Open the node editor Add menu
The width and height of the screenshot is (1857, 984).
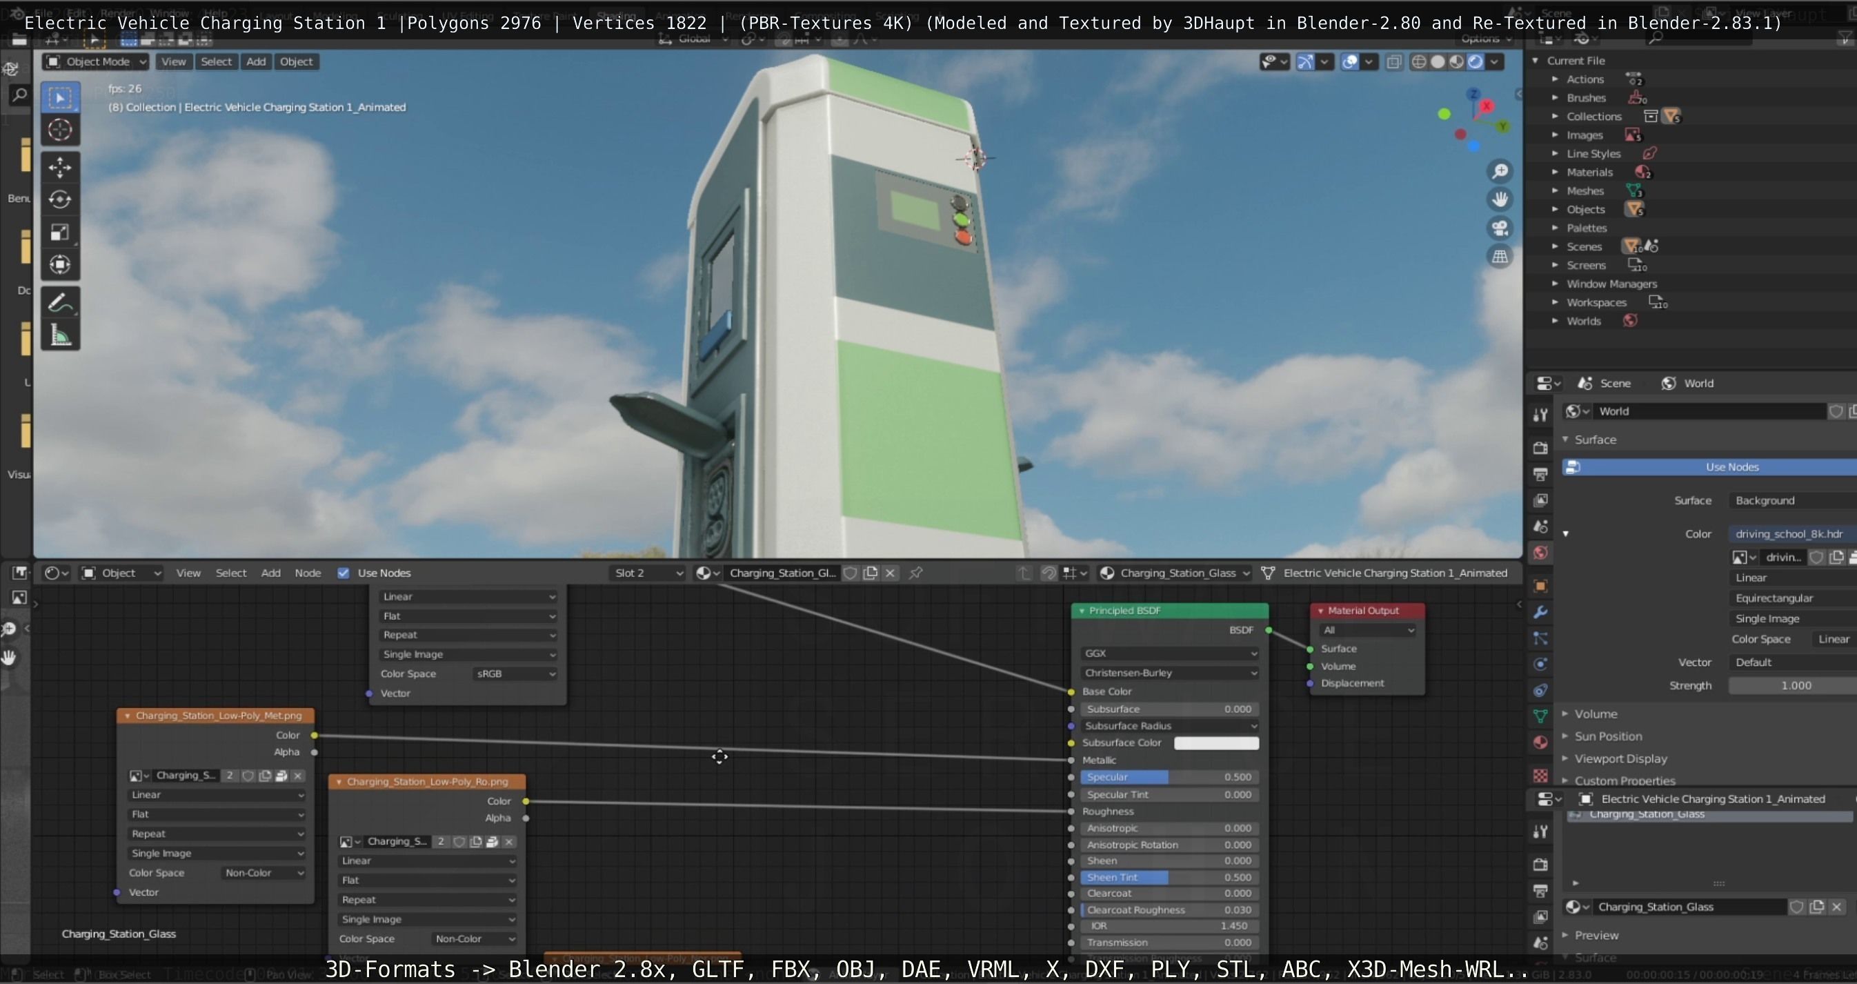pyautogui.click(x=271, y=573)
